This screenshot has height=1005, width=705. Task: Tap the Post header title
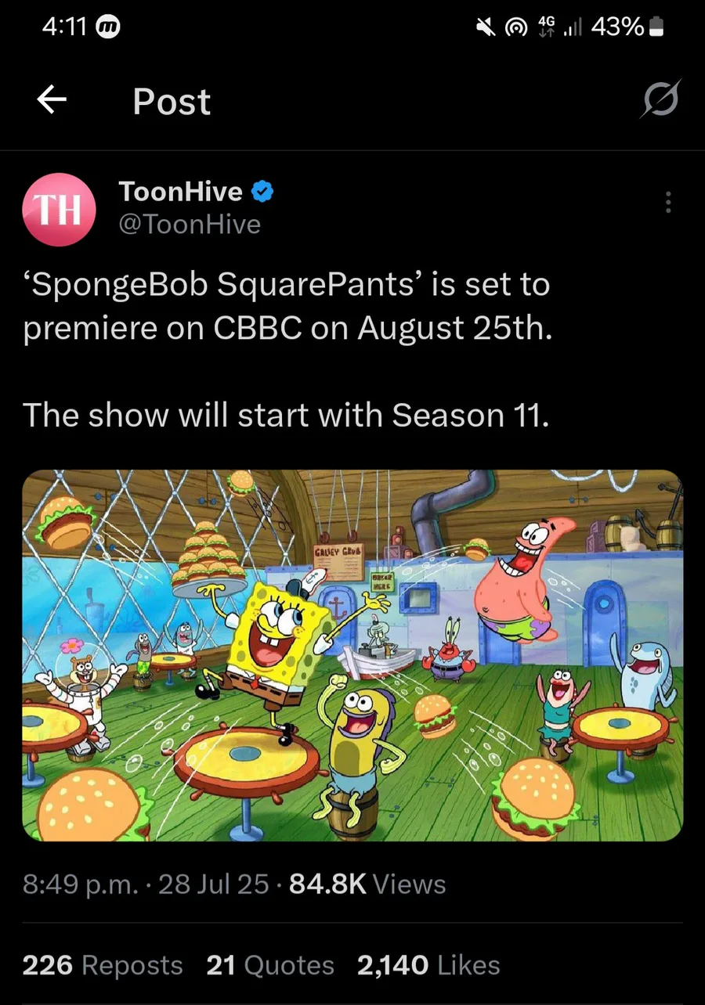172,102
